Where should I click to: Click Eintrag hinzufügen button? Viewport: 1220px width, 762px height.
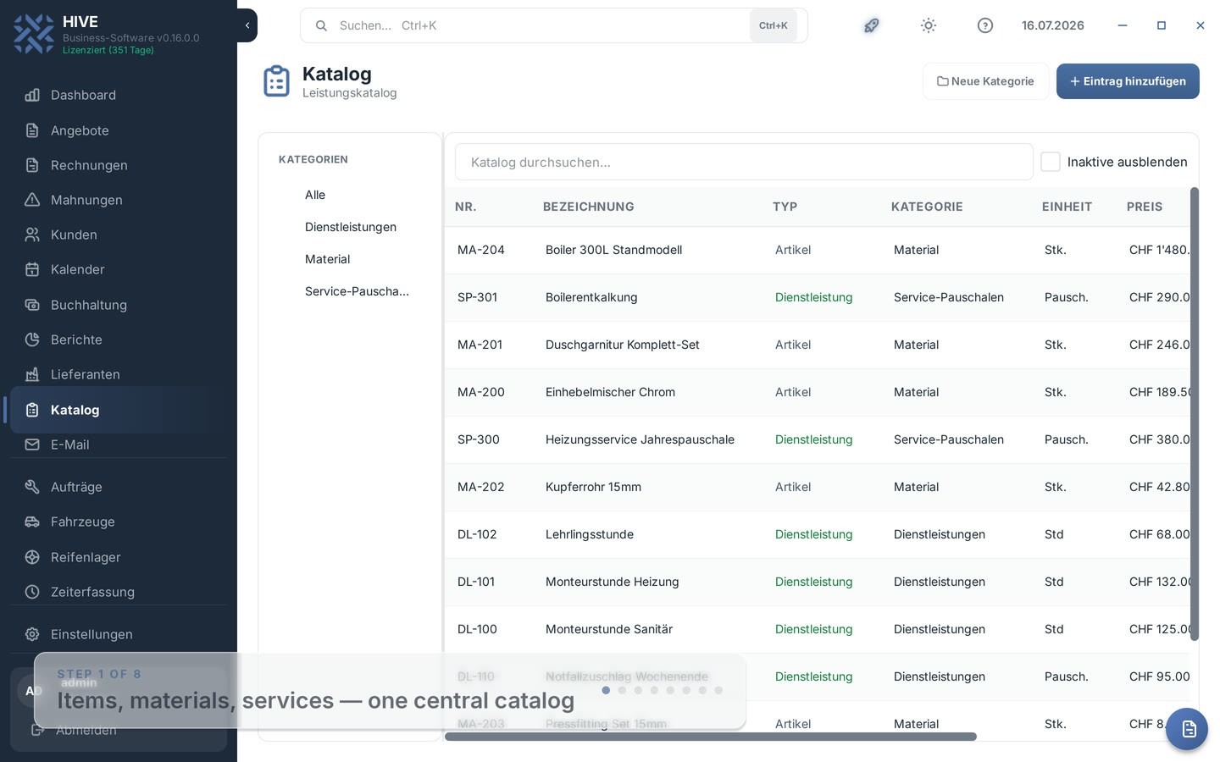click(x=1128, y=81)
